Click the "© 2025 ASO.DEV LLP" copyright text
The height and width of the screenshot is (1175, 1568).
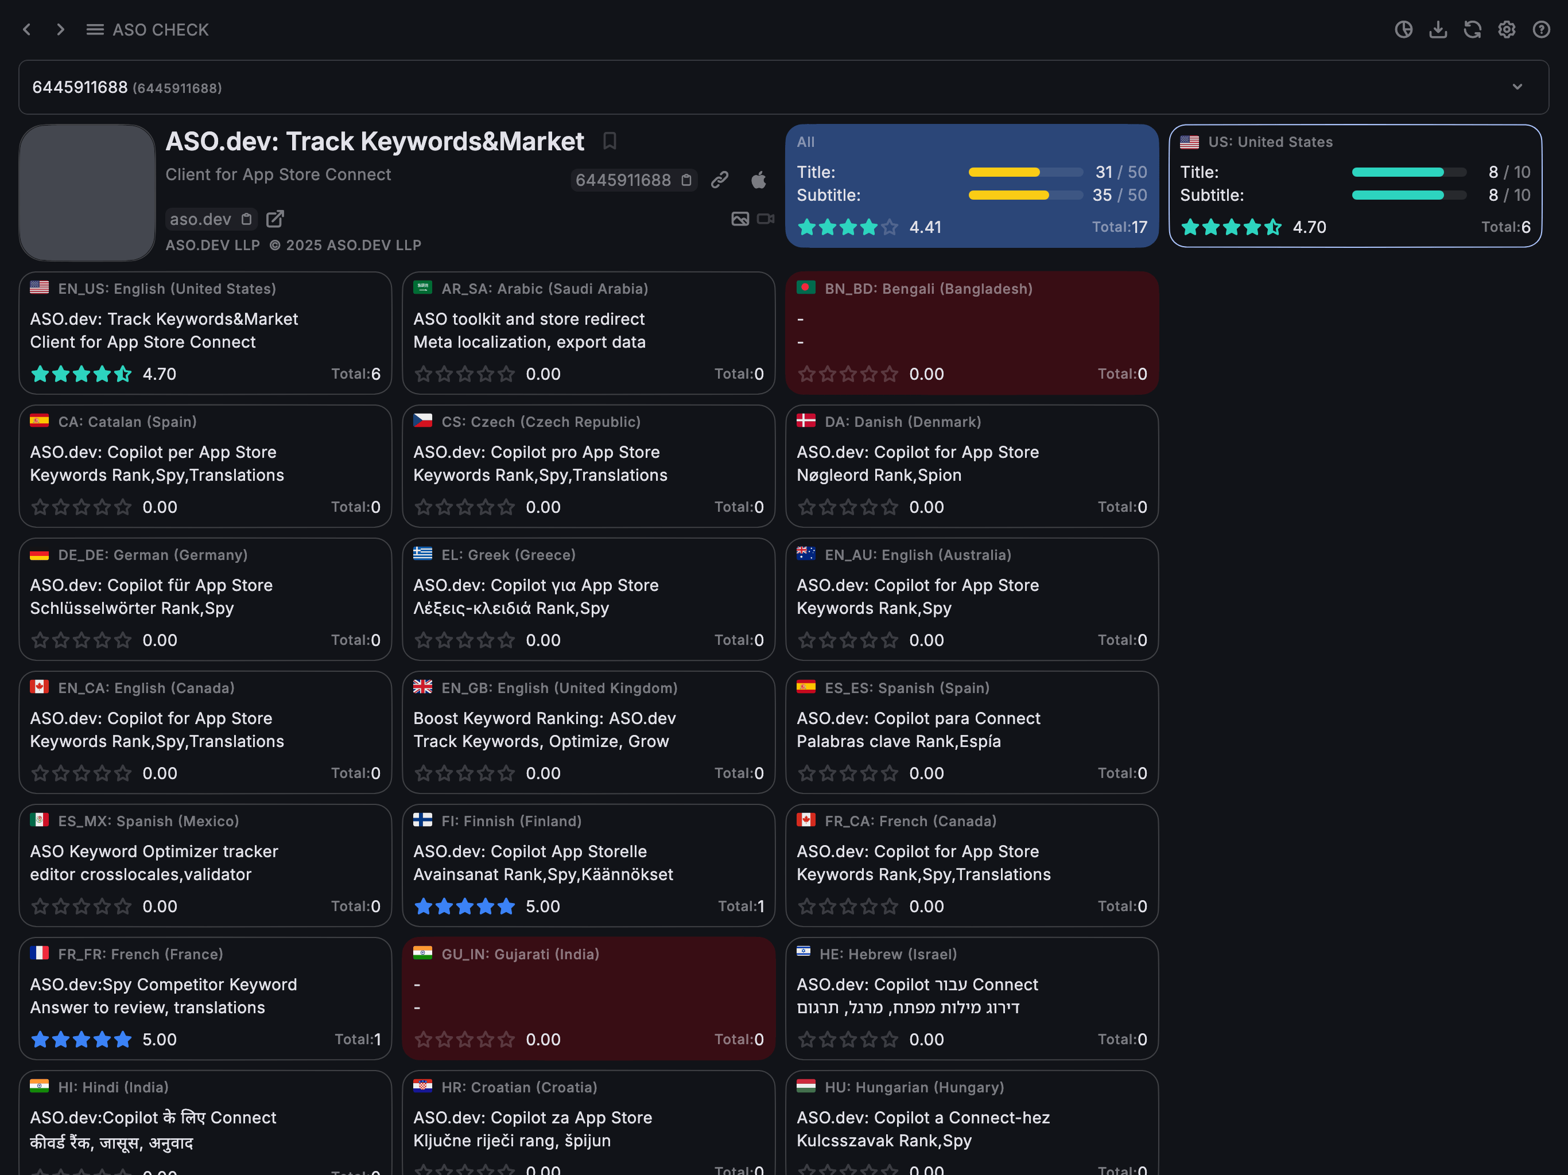coord(345,245)
